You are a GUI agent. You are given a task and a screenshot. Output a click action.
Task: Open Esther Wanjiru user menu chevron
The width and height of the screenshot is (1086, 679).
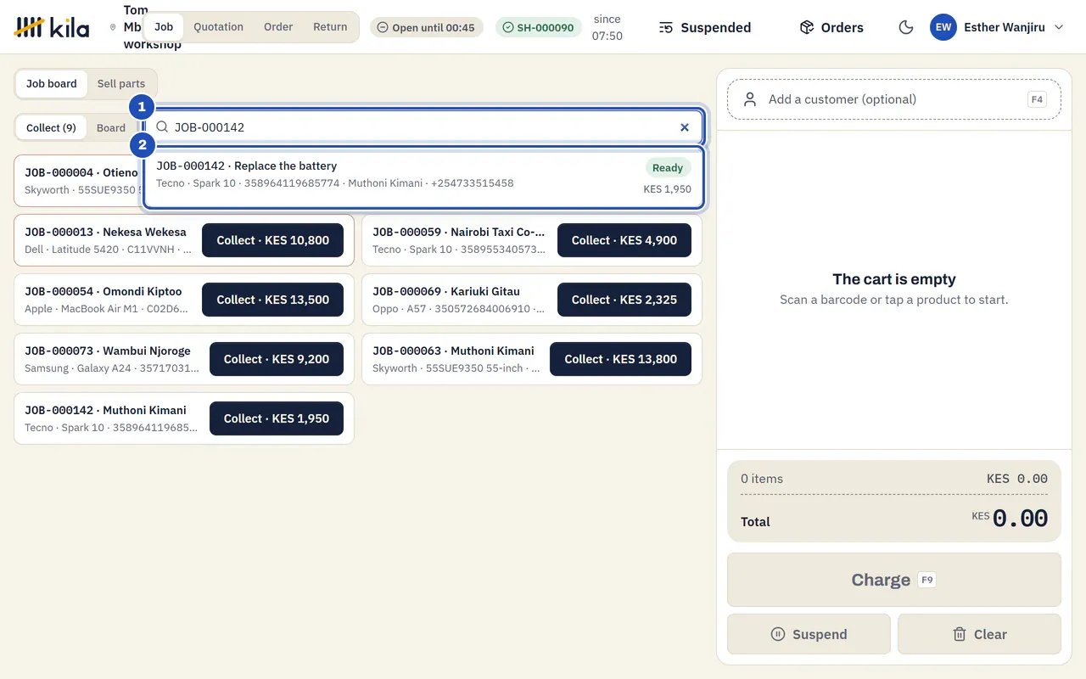(x=1059, y=27)
